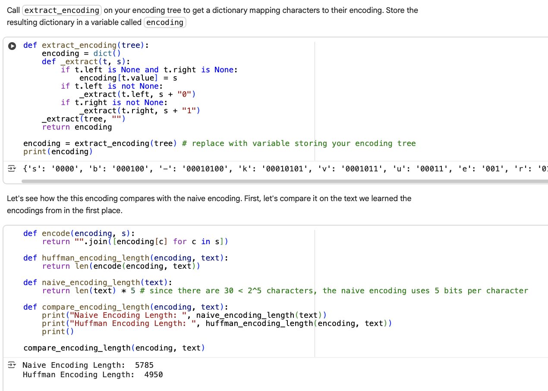Click the 'def extract_encoding(tree):' line
The width and height of the screenshot is (548, 391).
(86, 45)
